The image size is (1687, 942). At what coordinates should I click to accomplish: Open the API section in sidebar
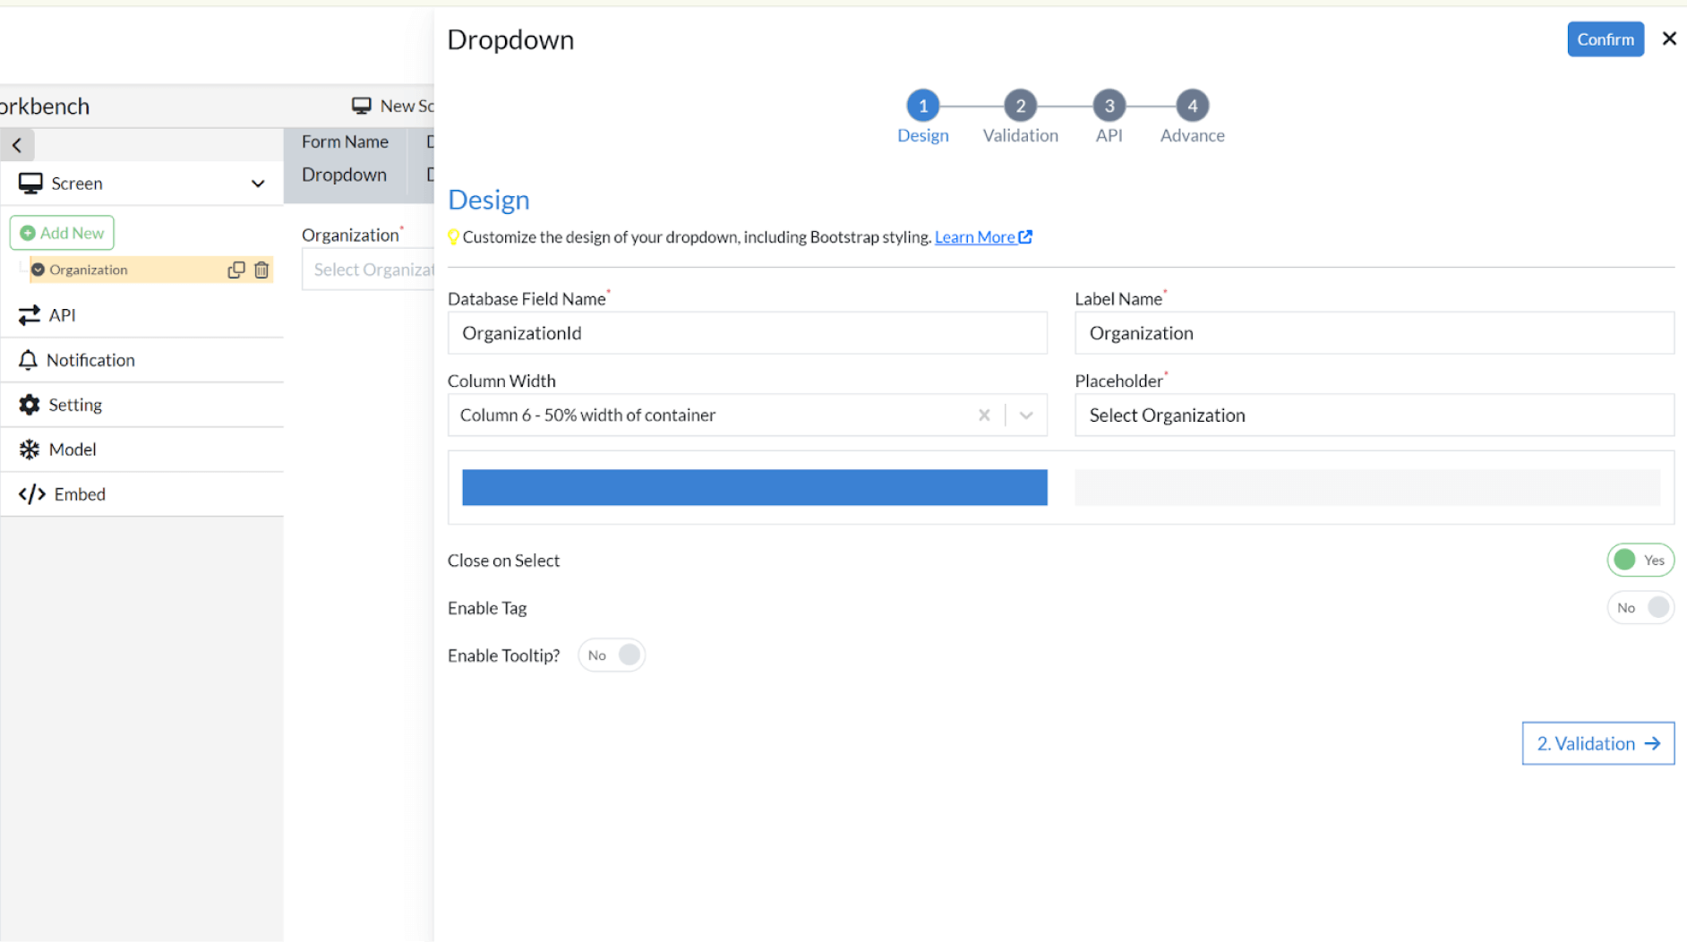click(62, 315)
